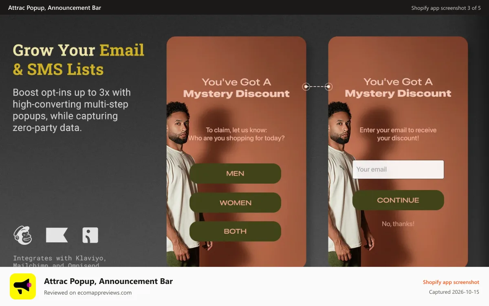This screenshot has width=489, height=306.
Task: Decline with the "No, thanks!" link
Action: (x=398, y=224)
